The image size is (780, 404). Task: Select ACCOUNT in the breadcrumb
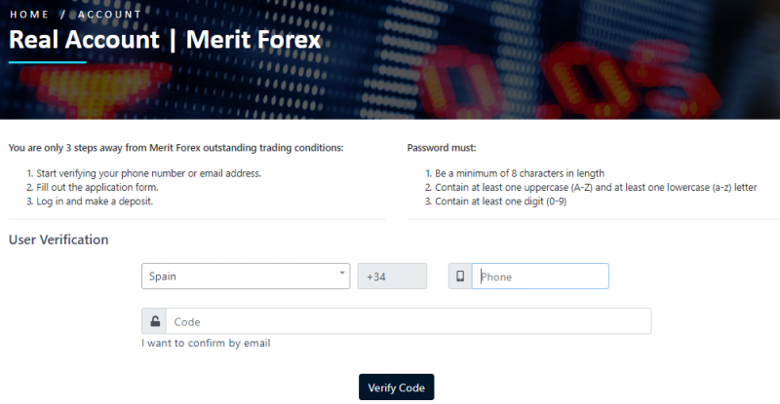[110, 15]
